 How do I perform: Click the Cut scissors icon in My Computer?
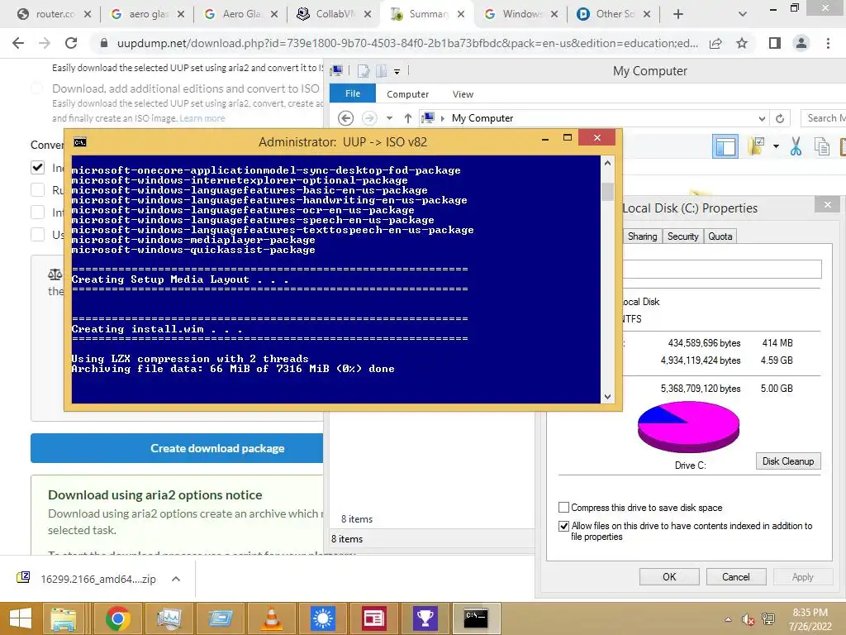pyautogui.click(x=796, y=146)
